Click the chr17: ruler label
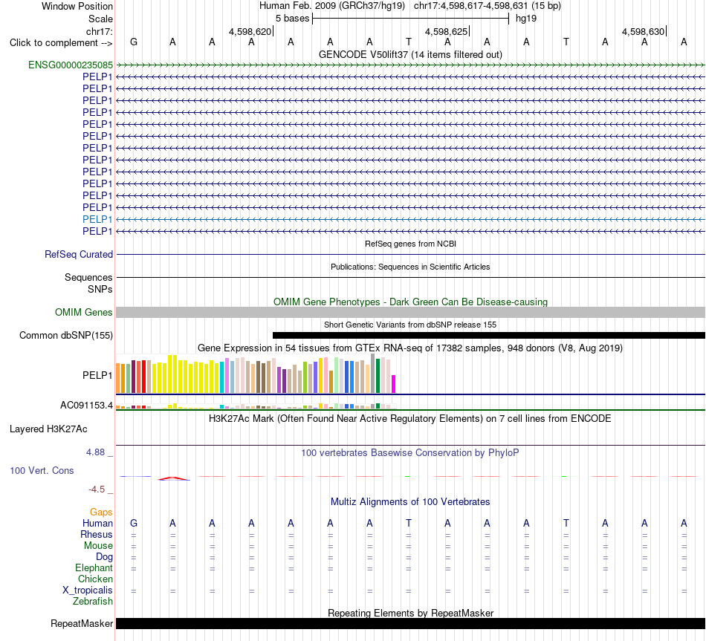This screenshot has height=641, width=706. coord(99,31)
